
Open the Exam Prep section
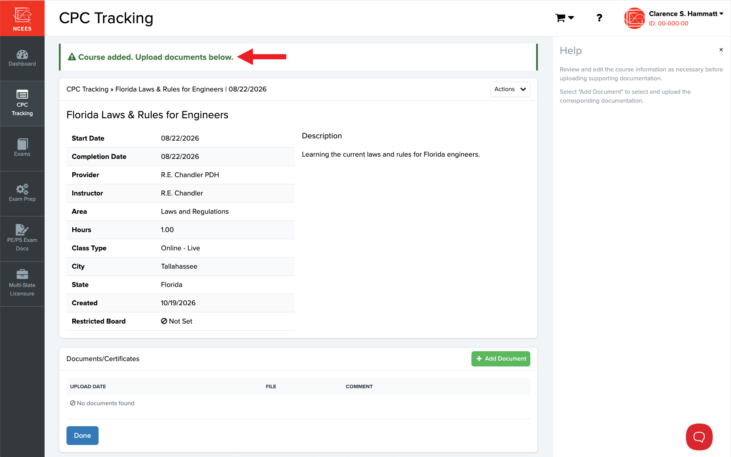(x=22, y=194)
